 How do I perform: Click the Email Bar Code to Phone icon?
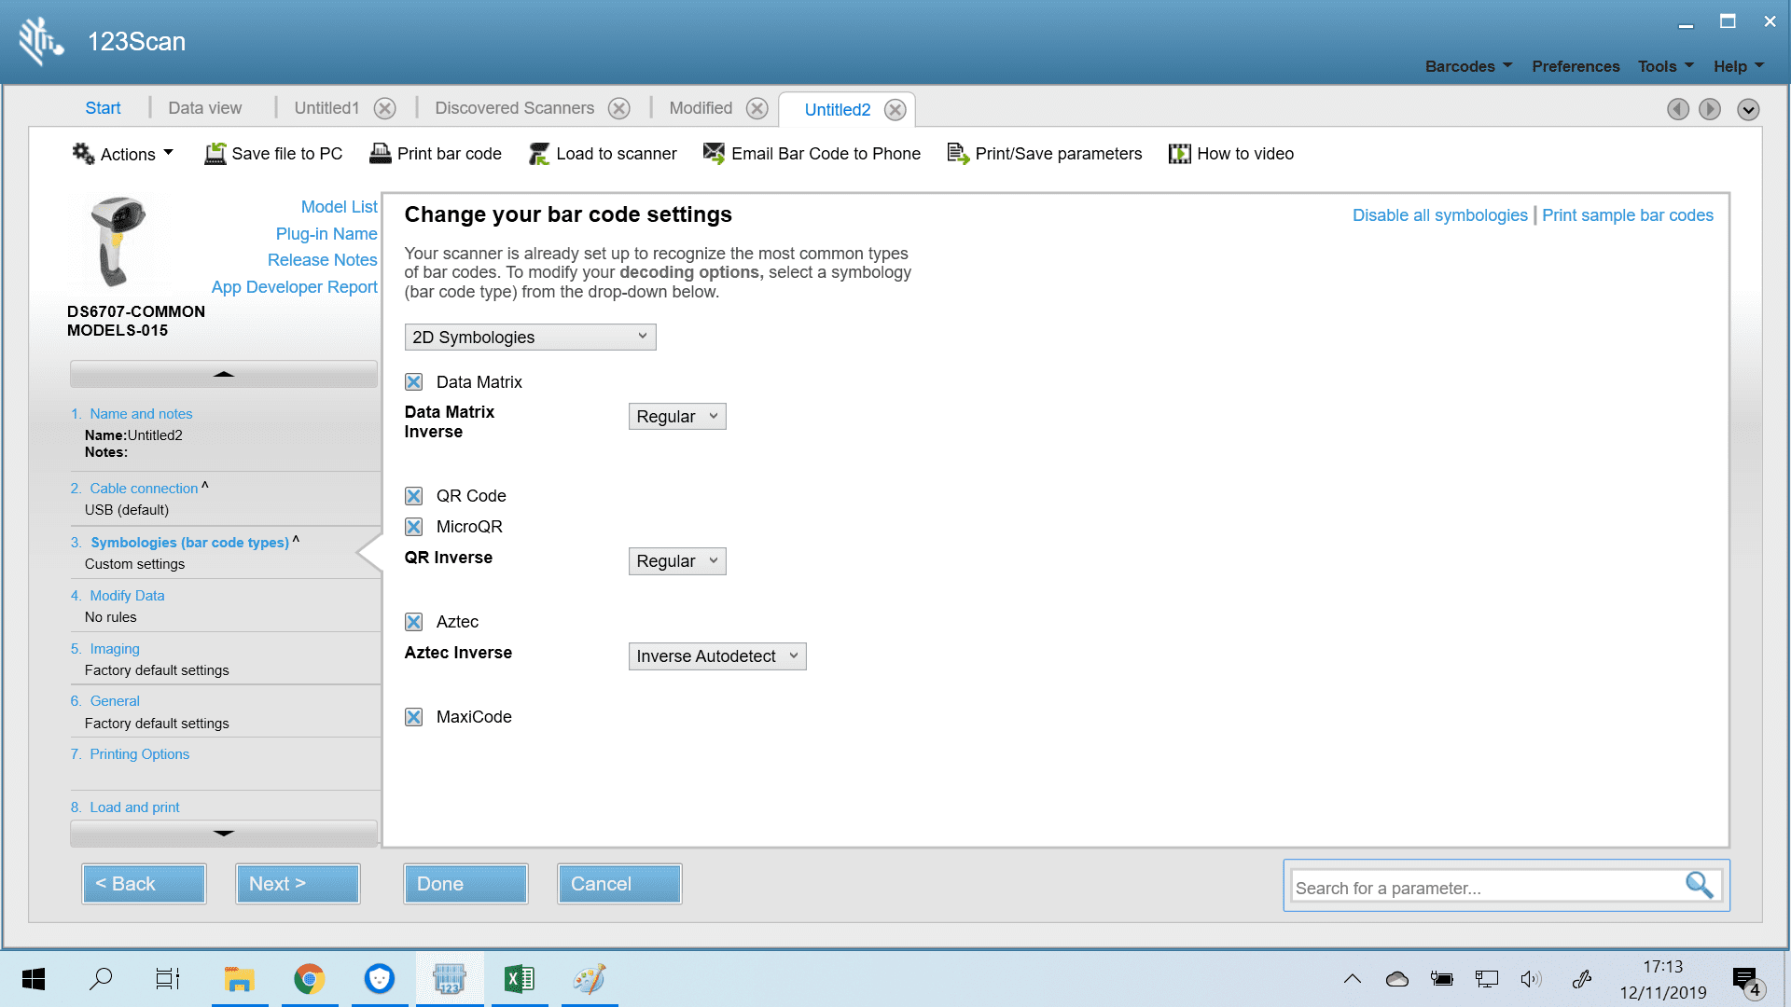coord(714,154)
